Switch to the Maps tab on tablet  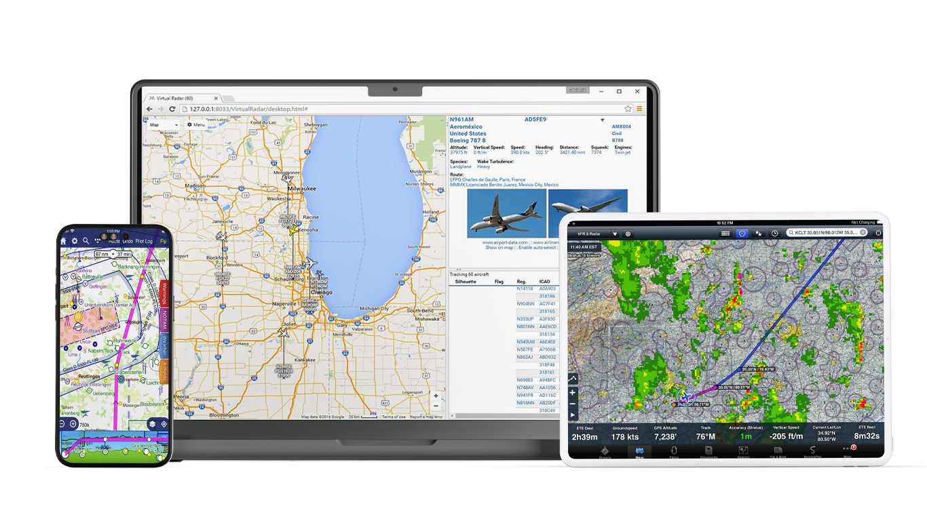(639, 452)
